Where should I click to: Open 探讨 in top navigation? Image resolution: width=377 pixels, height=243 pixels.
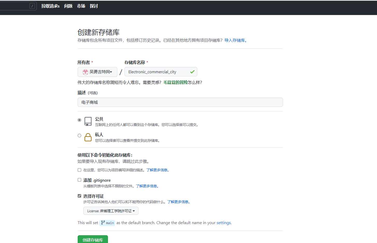[x=94, y=6]
